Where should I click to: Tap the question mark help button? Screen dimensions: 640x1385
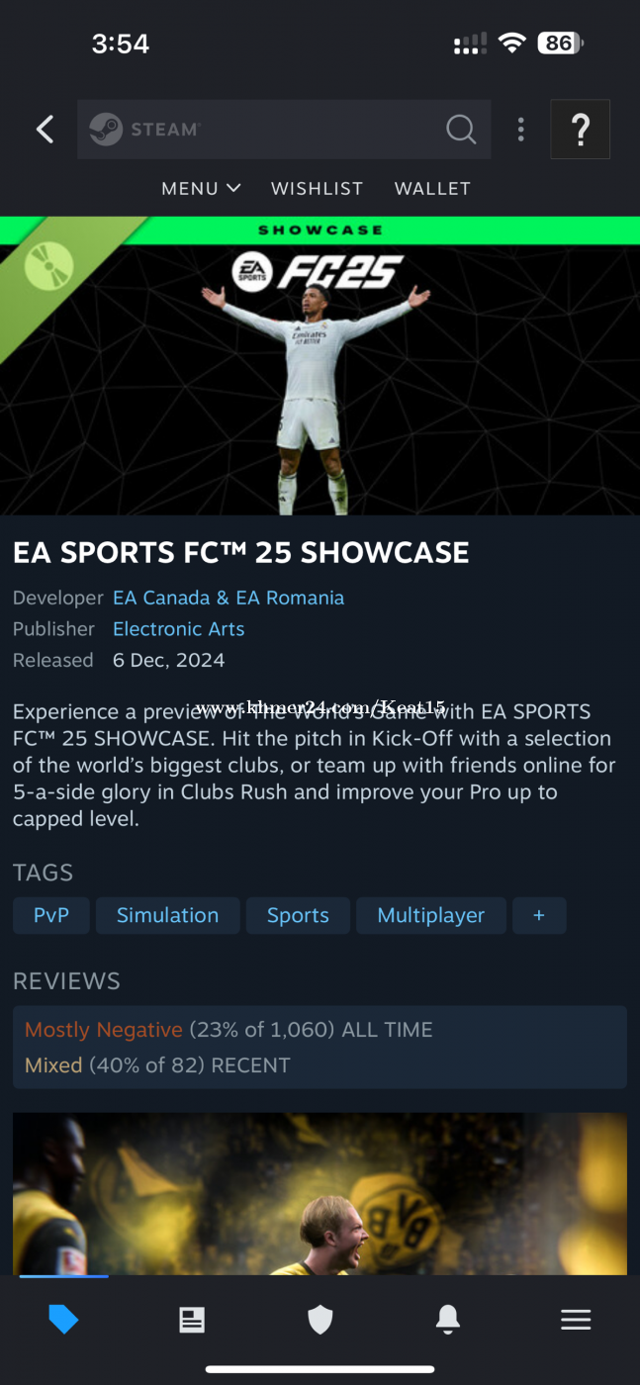581,129
